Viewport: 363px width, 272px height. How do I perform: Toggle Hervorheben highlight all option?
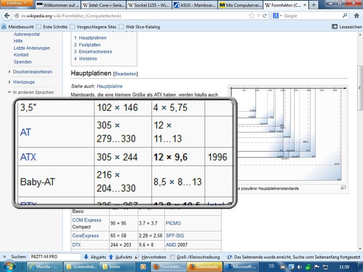tap(150, 257)
